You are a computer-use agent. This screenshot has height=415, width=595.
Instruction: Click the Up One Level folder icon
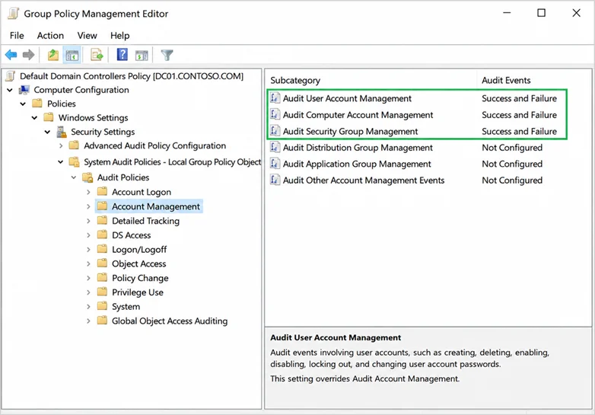53,55
